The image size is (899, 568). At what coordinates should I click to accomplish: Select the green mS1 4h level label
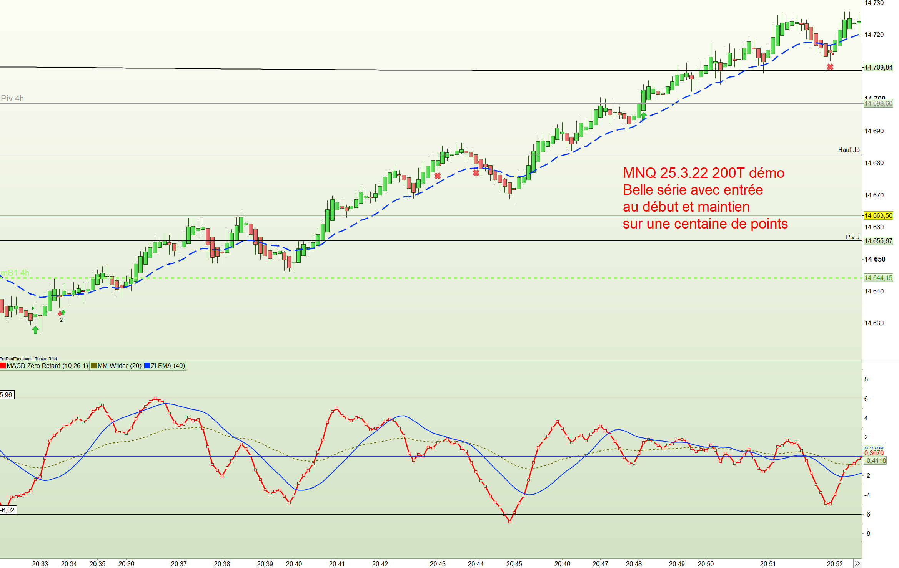15,273
